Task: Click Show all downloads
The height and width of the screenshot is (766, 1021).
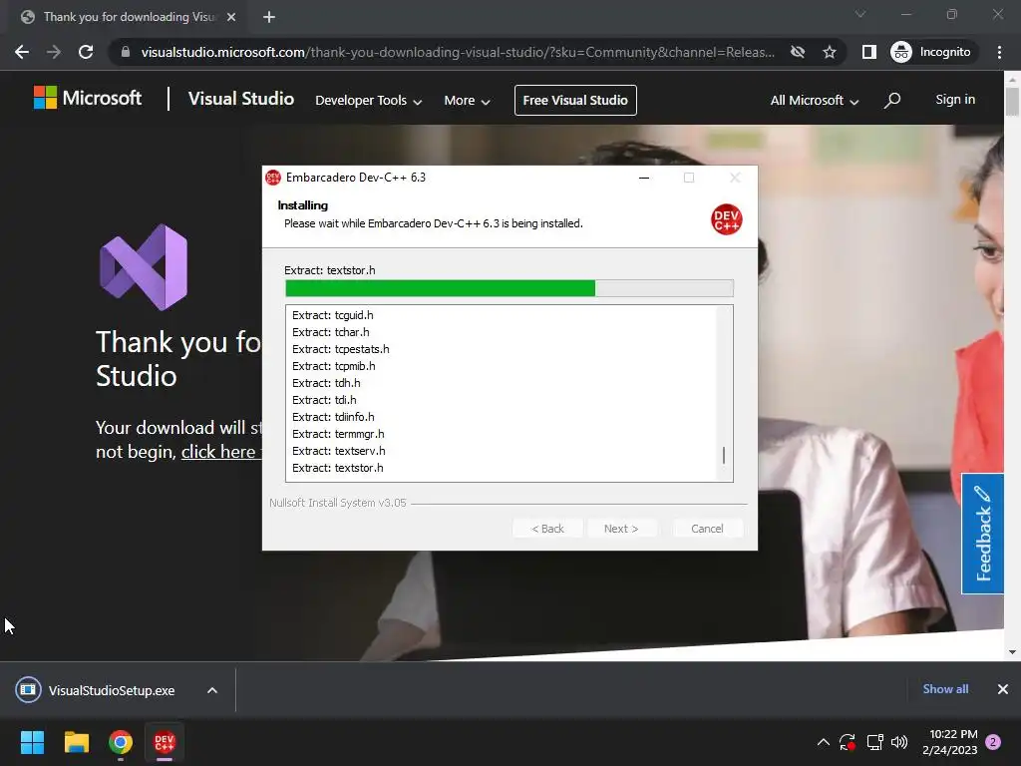Action: click(x=945, y=688)
